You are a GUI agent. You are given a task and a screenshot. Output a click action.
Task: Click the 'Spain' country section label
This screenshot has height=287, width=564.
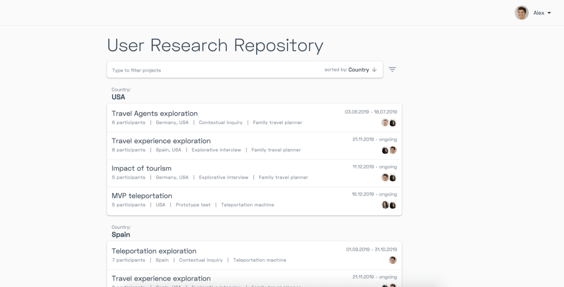click(x=120, y=235)
